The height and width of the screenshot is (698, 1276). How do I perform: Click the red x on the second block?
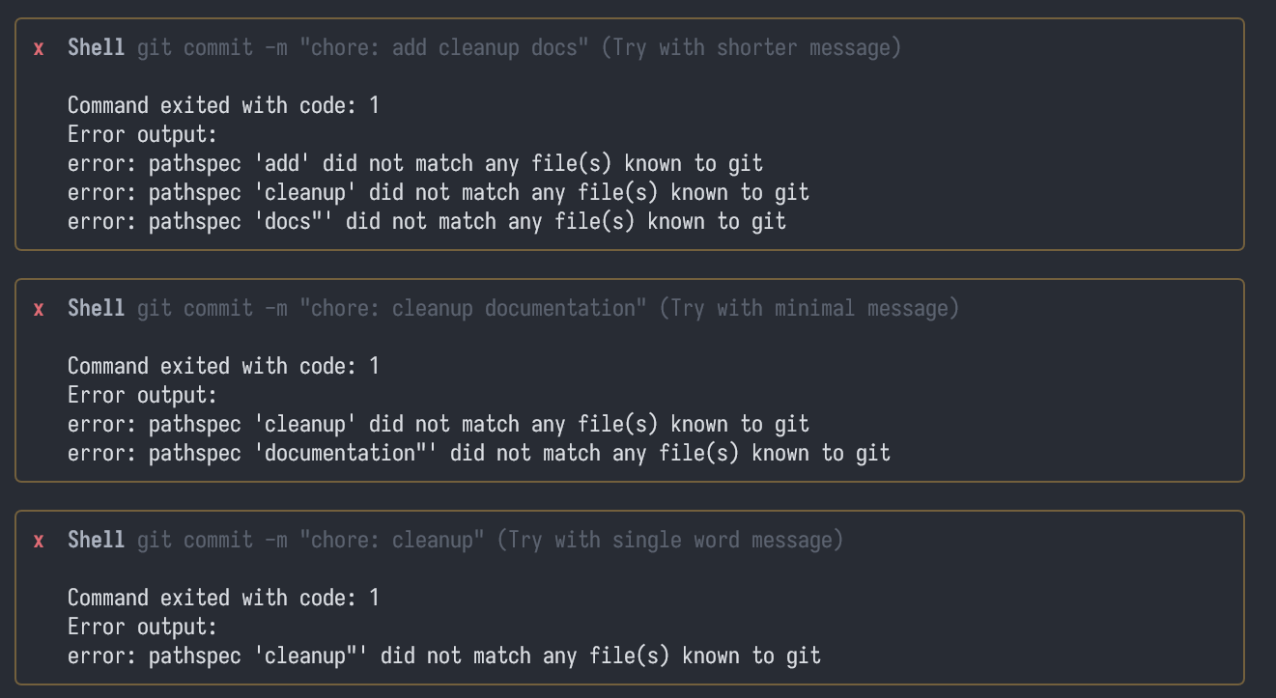pos(39,309)
